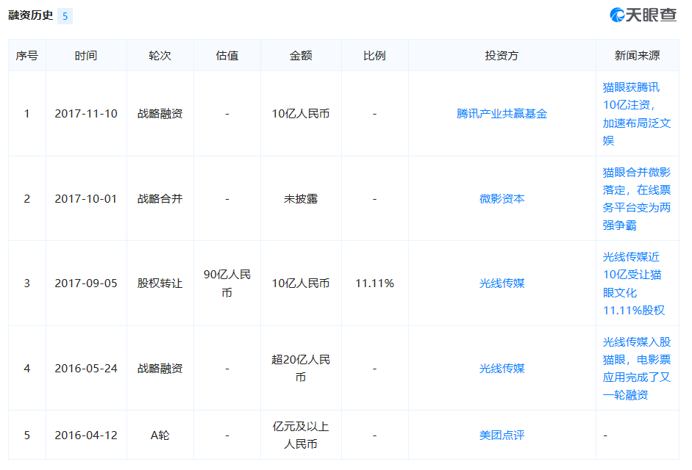Click the 天眼查 logo

pos(643,15)
